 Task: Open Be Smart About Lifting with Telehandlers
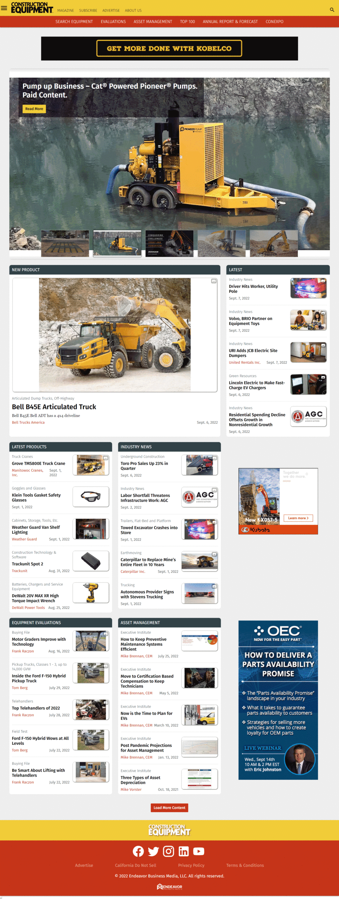38,773
